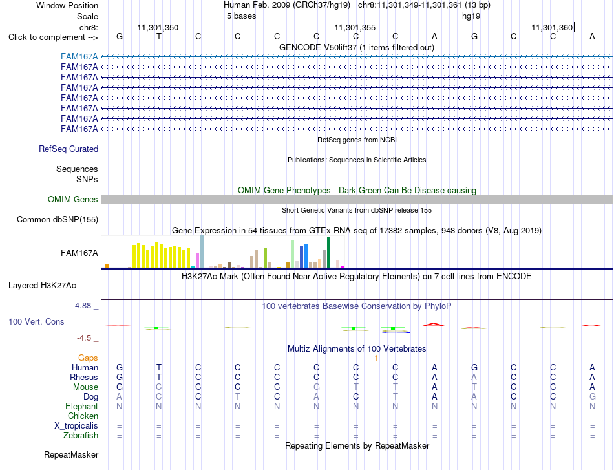This screenshot has width=614, height=470.
Task: Select the Human species row label
Action: tap(85, 367)
